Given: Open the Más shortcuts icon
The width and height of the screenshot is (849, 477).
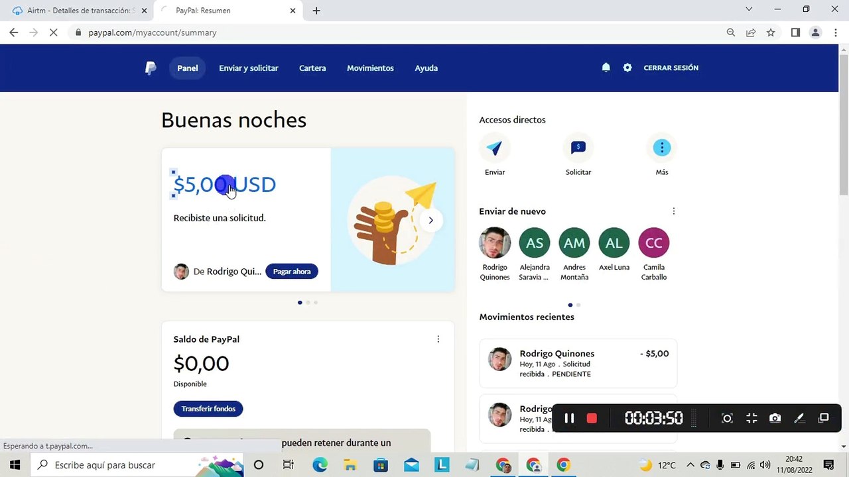Looking at the screenshot, I should [662, 148].
